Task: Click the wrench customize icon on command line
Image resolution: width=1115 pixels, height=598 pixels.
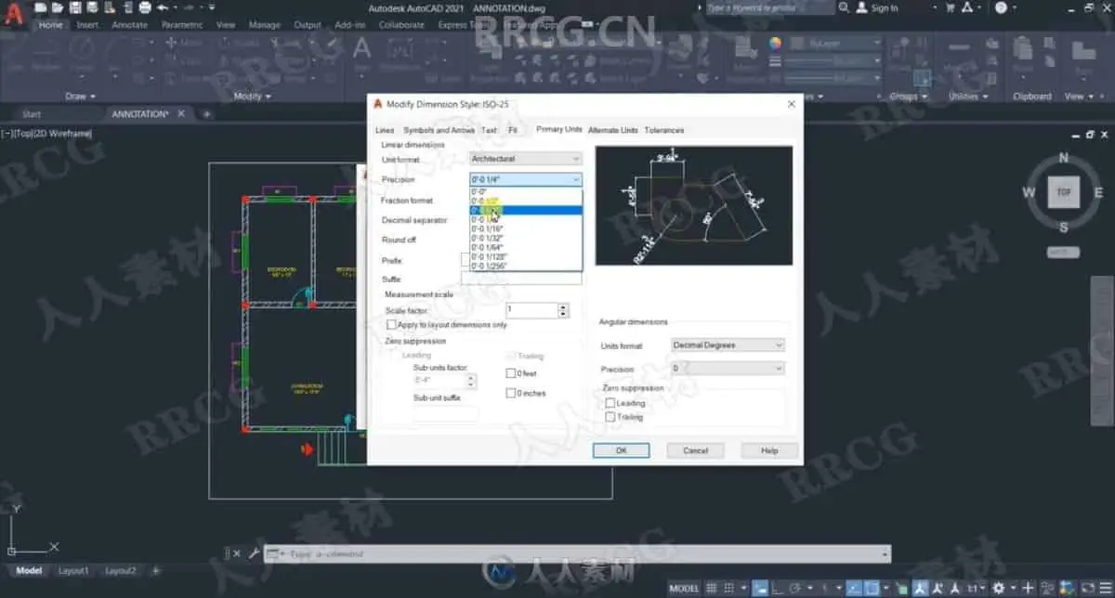Action: point(253,553)
